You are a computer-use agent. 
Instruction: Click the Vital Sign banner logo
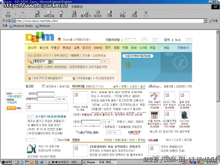click(x=87, y=132)
